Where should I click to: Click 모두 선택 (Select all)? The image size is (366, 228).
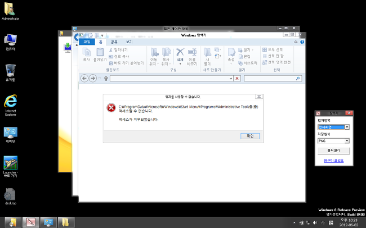(273, 49)
